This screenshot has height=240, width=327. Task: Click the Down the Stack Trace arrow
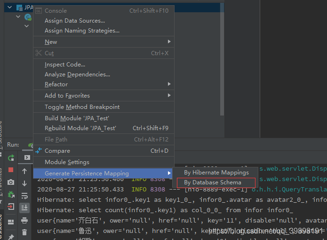point(24,183)
